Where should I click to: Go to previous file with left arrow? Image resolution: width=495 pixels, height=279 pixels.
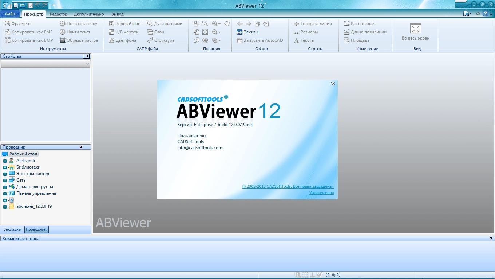239,24
